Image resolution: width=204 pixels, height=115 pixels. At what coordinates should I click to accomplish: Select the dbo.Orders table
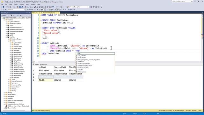(17, 62)
